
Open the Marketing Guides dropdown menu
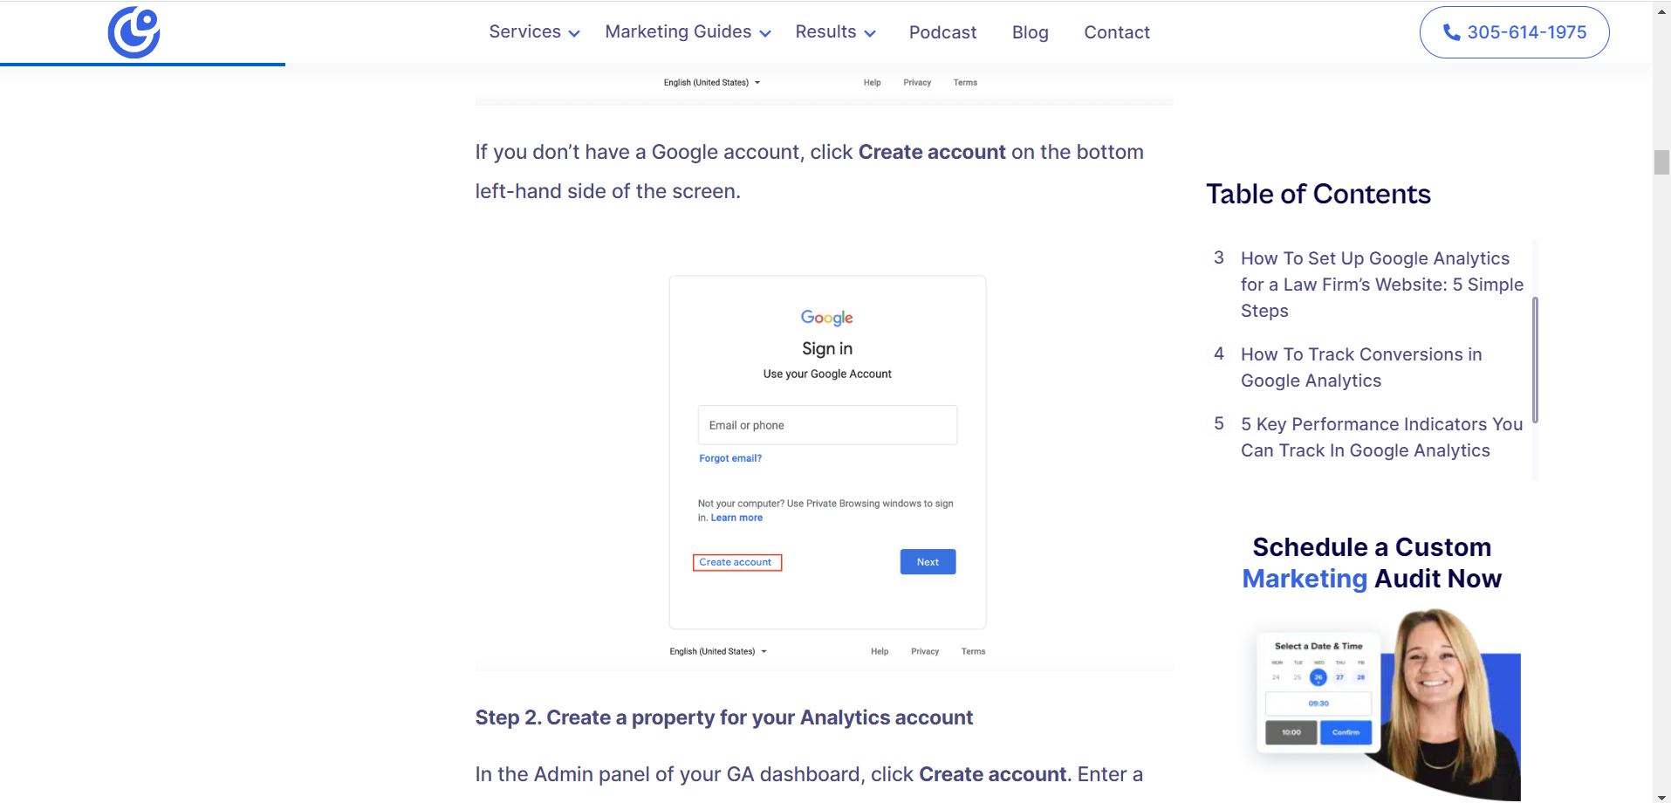pos(688,32)
